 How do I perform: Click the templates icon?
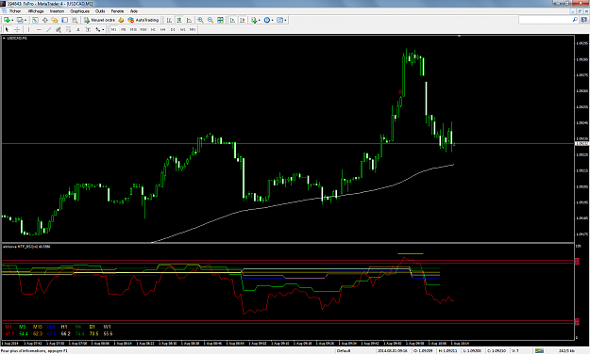coord(280,20)
